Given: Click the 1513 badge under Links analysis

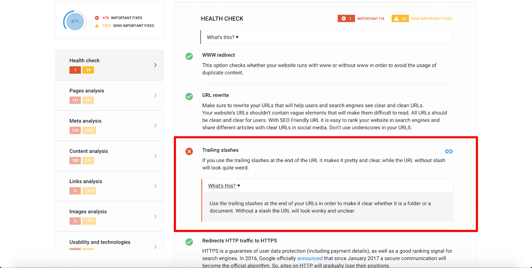Looking at the screenshot, I should 89,191.
